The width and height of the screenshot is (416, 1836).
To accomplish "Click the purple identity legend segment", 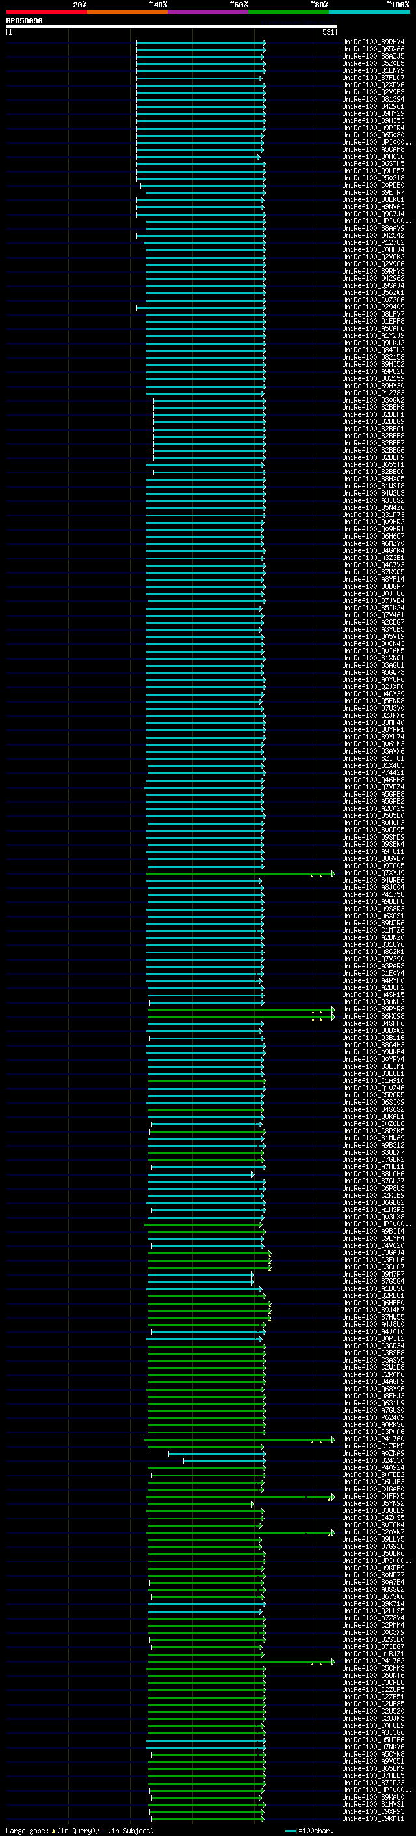I will (x=207, y=12).
